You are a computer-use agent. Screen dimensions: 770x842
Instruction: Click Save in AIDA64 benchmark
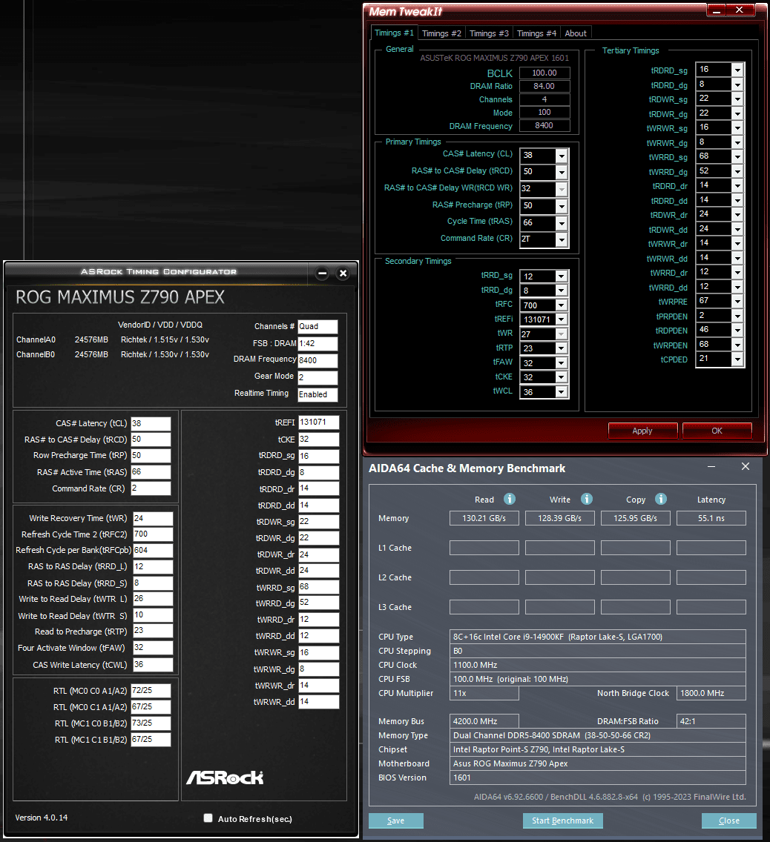point(396,821)
